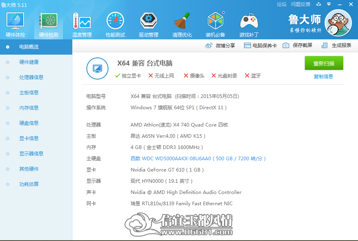Select 电脑概览 in the sidebar
The width and height of the screenshot is (358, 241).
click(36, 47)
